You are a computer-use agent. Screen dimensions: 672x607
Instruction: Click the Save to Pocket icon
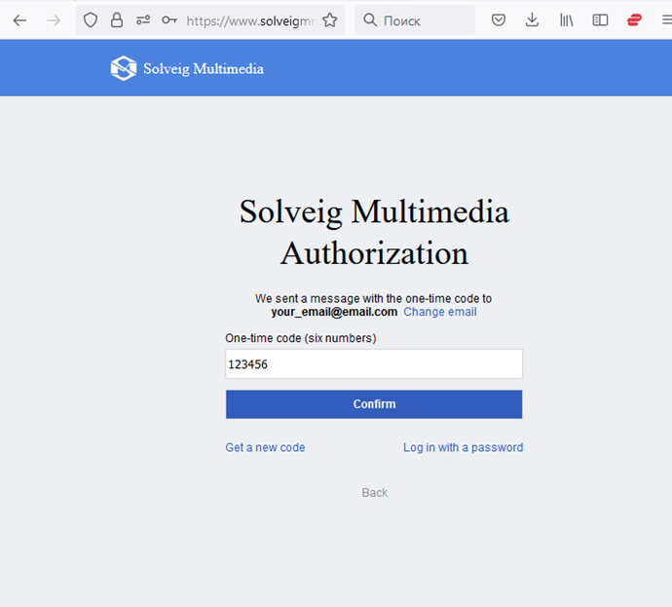(x=499, y=19)
